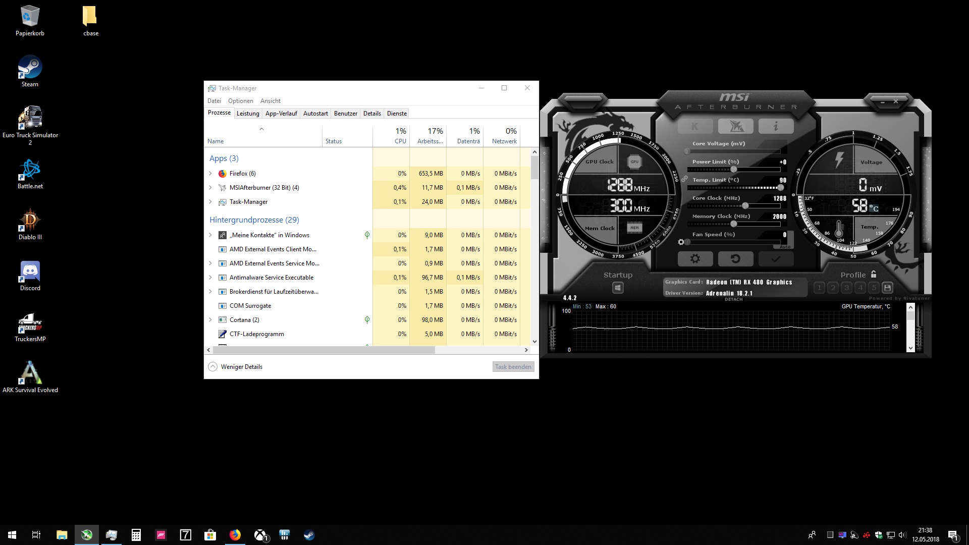Sort processes by the CPU column header
The width and height of the screenshot is (969, 545).
400,136
